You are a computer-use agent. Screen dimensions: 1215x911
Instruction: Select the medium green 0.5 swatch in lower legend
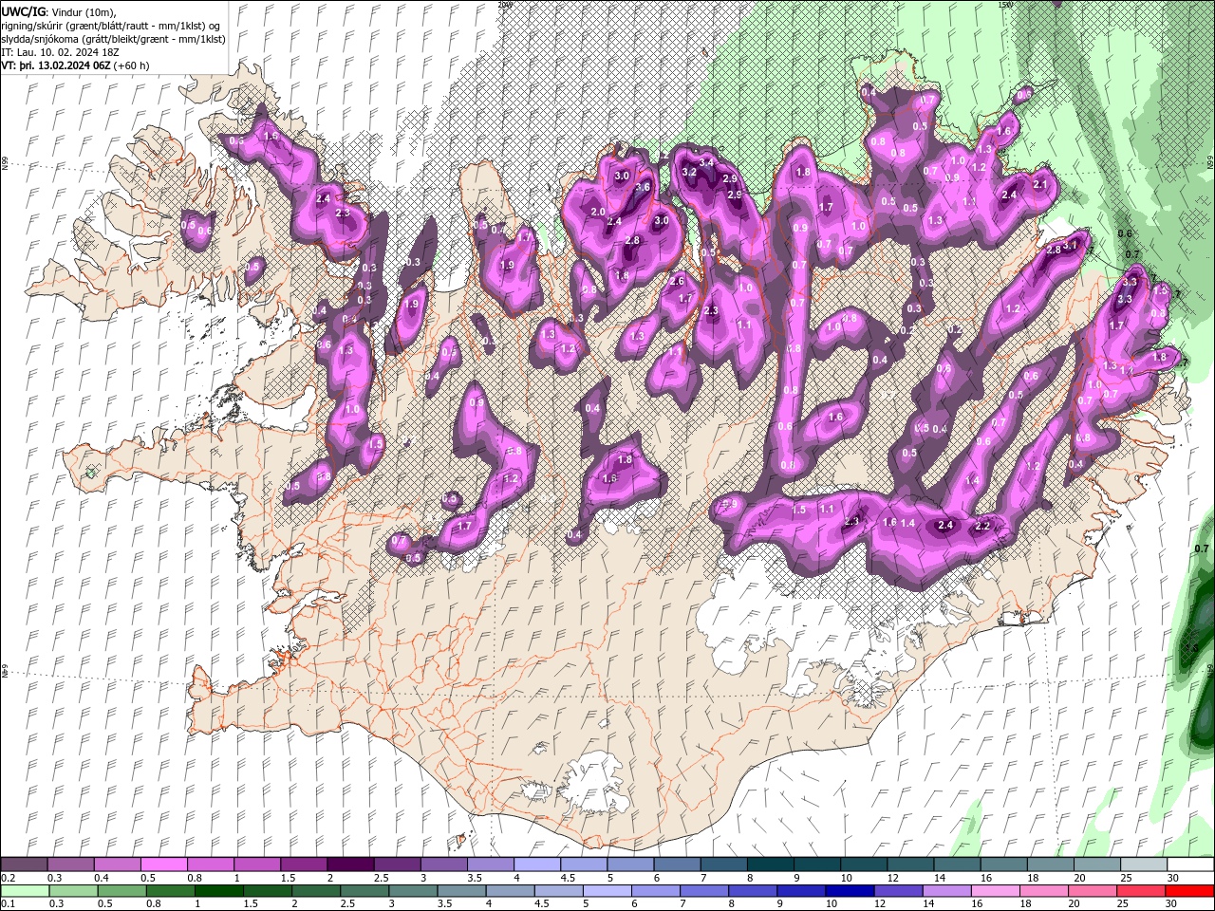121,891
